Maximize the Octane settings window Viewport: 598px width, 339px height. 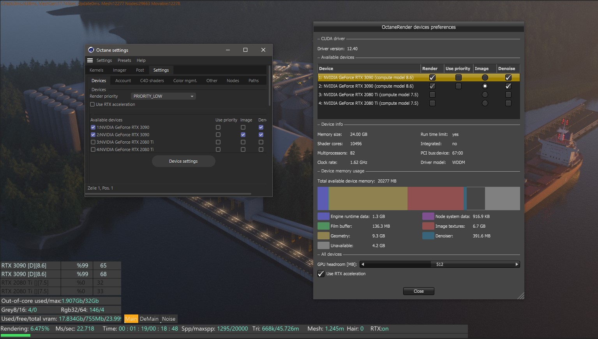245,50
